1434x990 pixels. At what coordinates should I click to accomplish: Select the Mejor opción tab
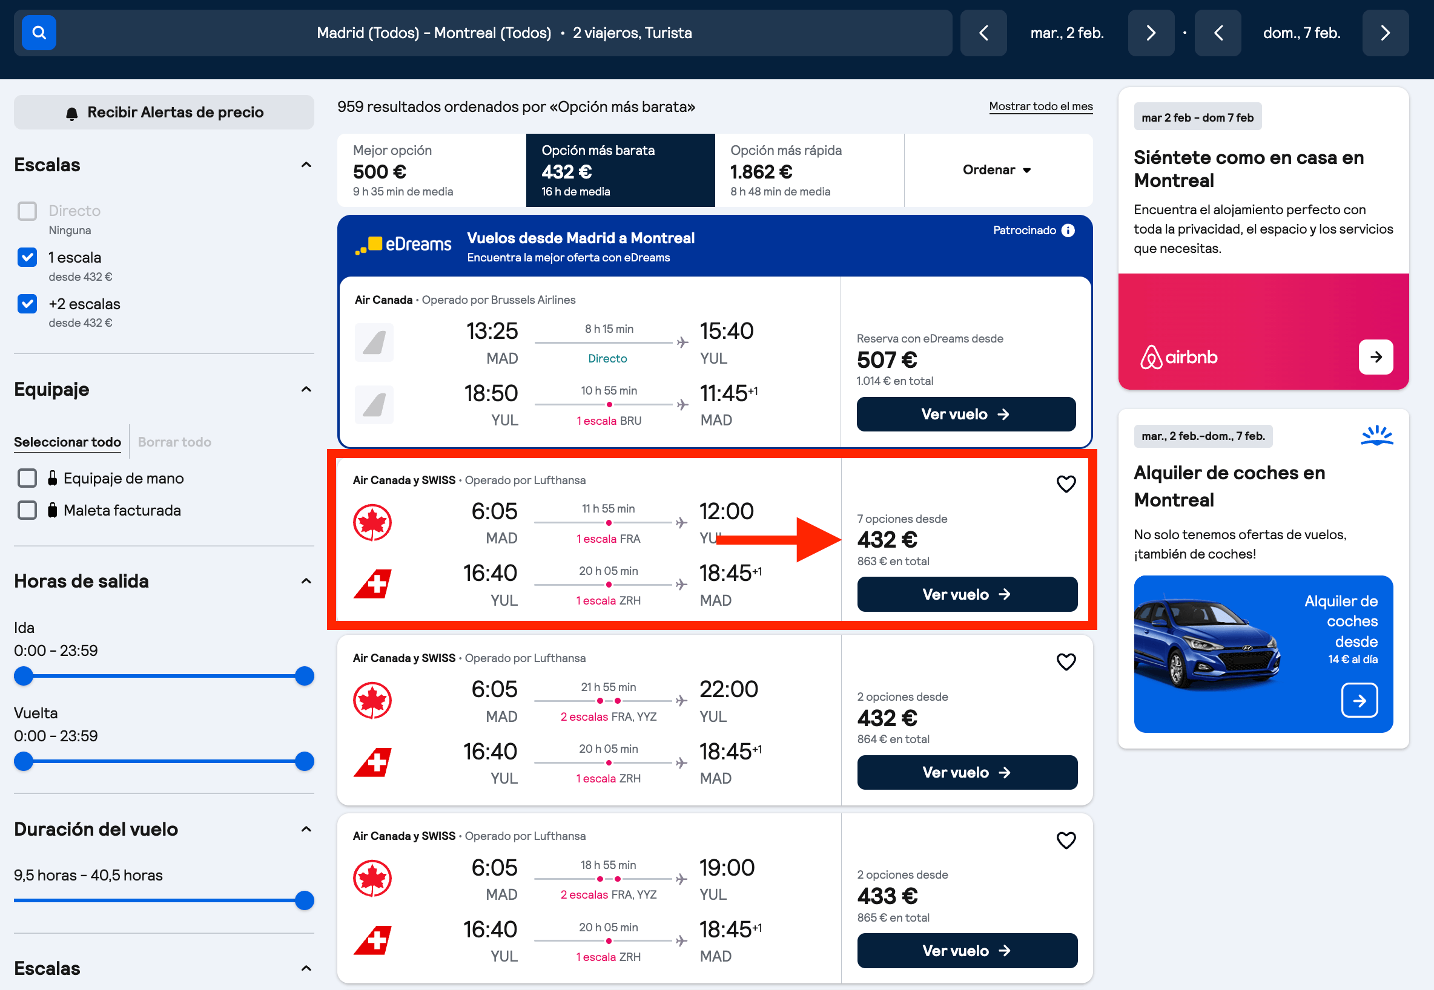click(431, 170)
